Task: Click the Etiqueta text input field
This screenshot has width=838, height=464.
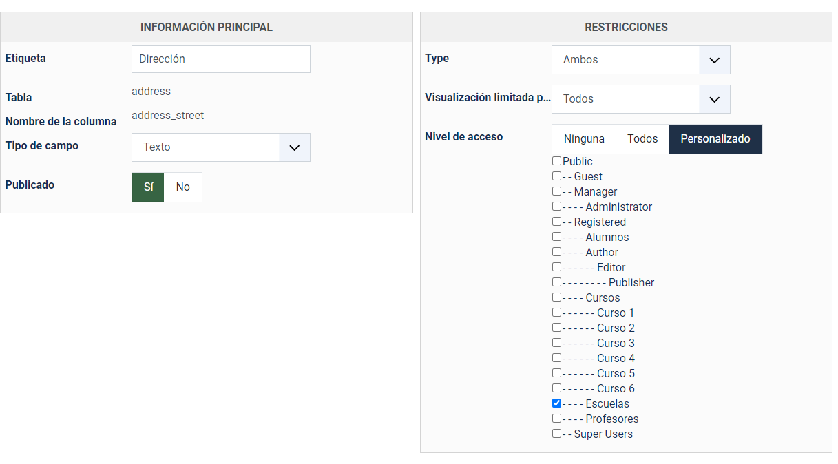Action: pos(220,59)
